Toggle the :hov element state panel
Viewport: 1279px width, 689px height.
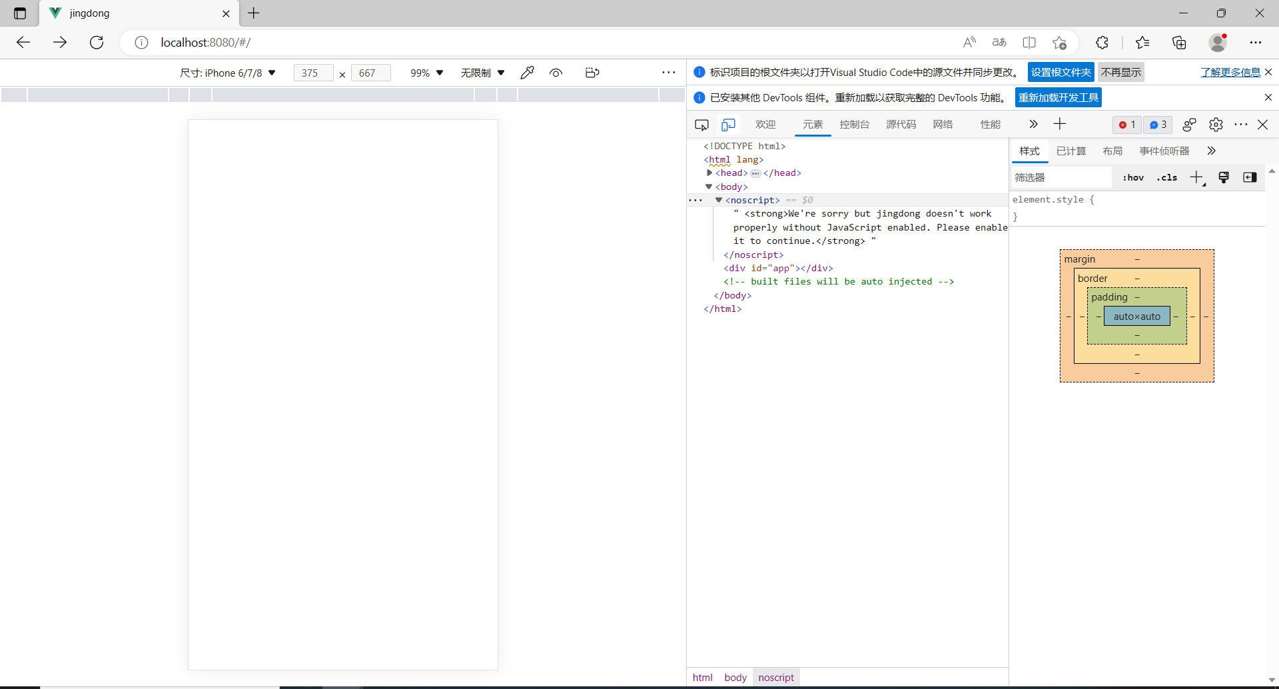pos(1133,177)
